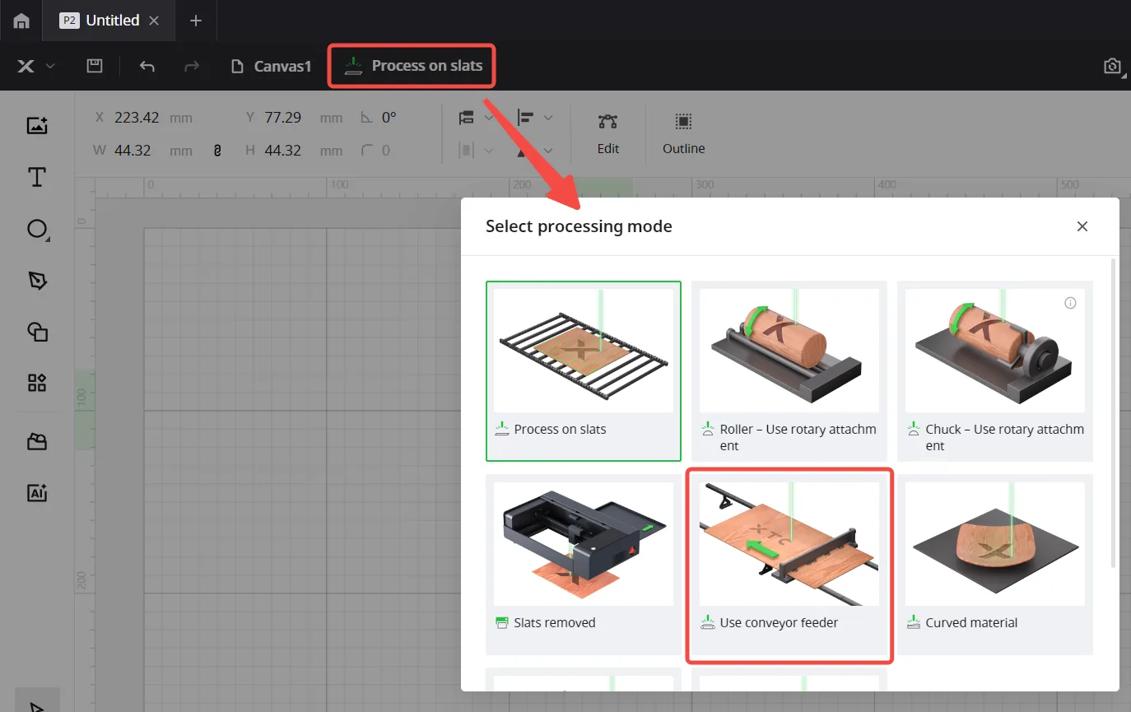Choose the Curved material mode
Image resolution: width=1131 pixels, height=712 pixels.
pos(995,565)
